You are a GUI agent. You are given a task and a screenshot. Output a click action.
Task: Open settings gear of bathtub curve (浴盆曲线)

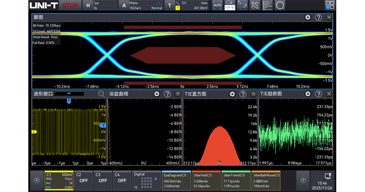pyautogui.click(x=156, y=94)
